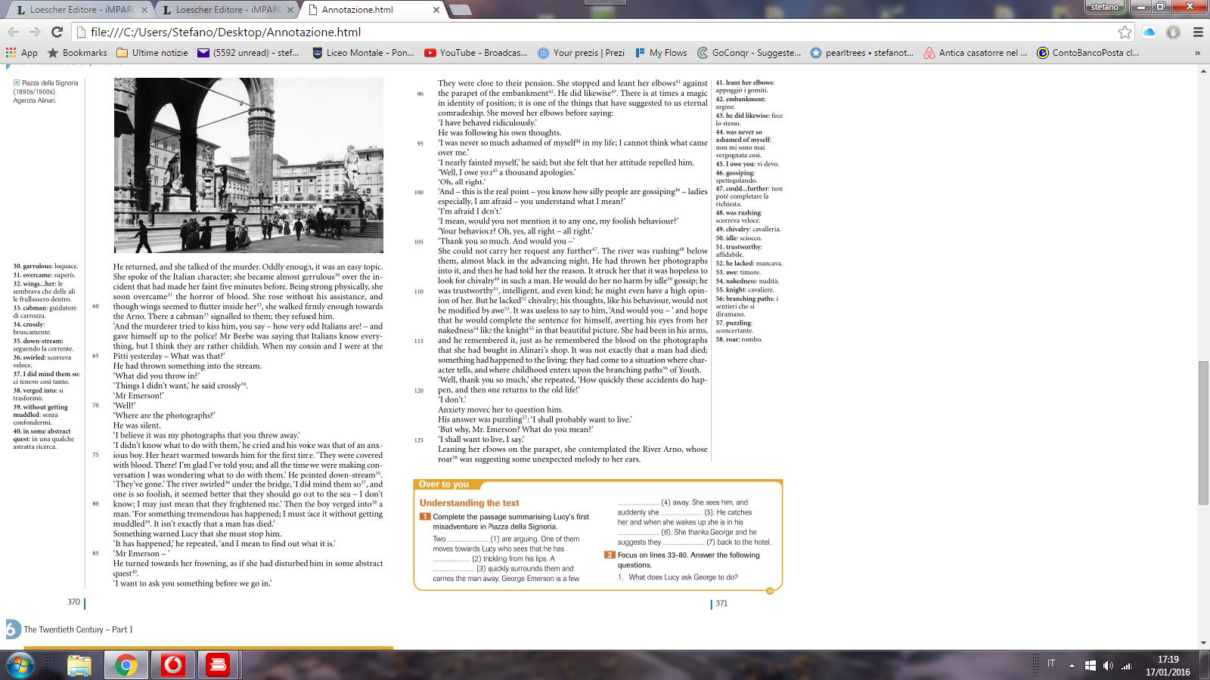
Task: Bookmark this page with the star icon
Action: (1125, 32)
